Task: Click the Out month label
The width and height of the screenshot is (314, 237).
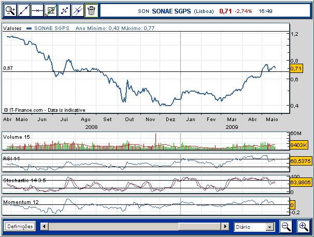Action: [130, 120]
